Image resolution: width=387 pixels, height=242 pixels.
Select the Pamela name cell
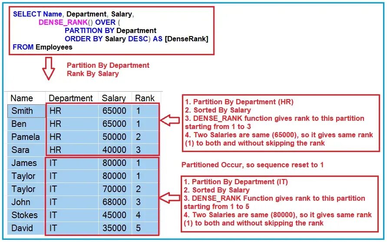pos(26,137)
